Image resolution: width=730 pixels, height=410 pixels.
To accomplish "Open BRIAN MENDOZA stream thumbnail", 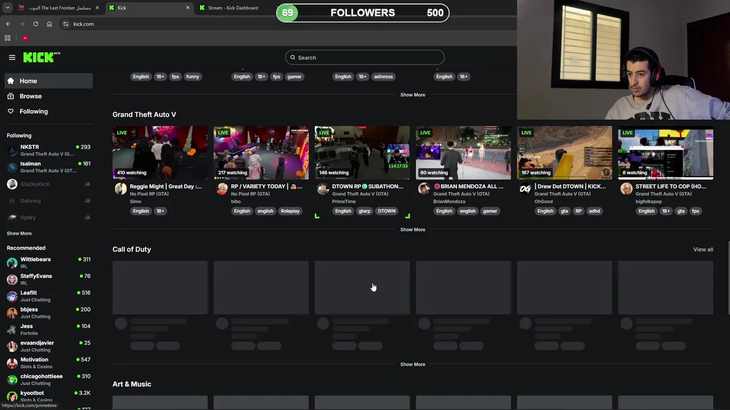I will [x=463, y=153].
